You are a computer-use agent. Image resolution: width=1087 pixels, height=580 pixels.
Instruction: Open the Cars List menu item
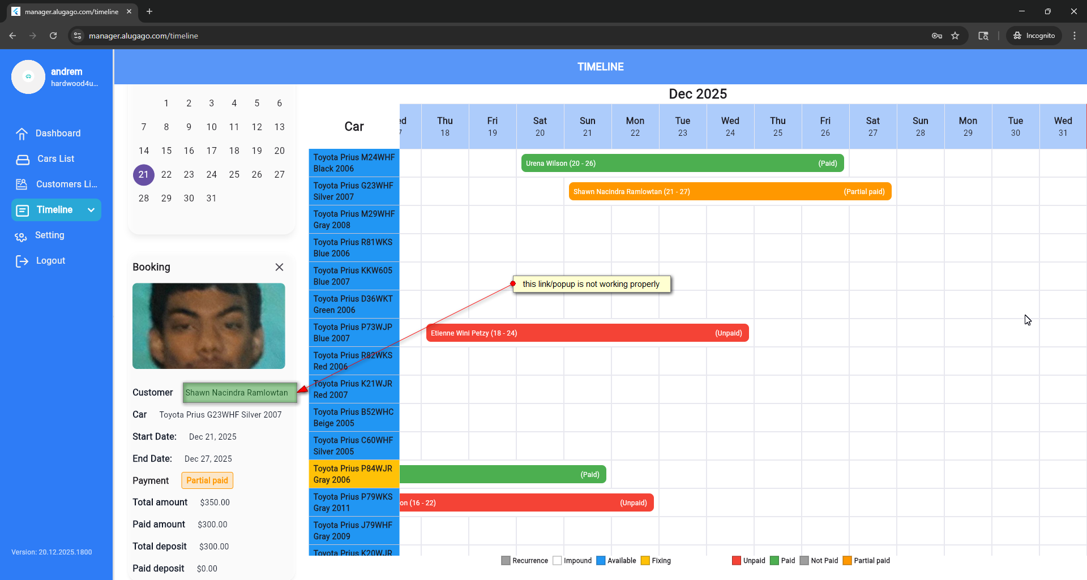55,159
